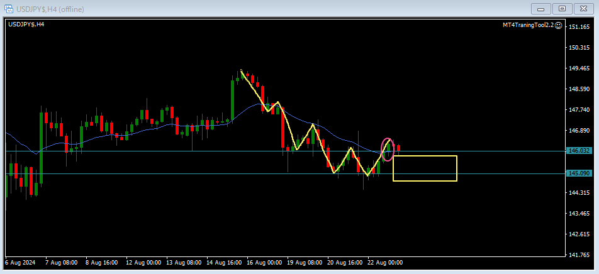
Task: Click the 6 Aug 2024 date label
Action: tap(19, 262)
